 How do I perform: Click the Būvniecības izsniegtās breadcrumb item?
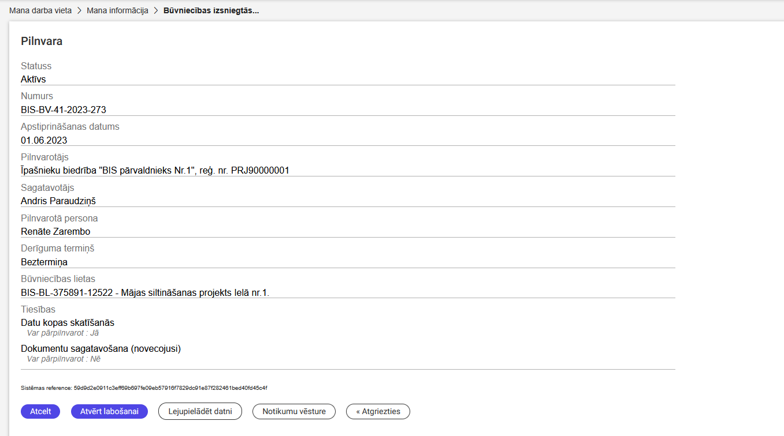tap(211, 10)
